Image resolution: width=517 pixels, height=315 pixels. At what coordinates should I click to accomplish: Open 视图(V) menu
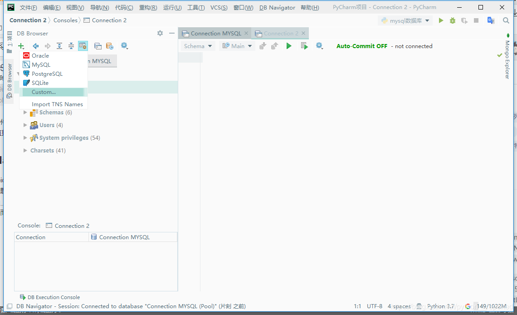pos(75,7)
